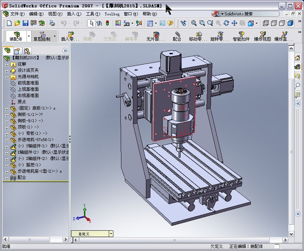Open a file with the Open folder icon
This screenshot has width=304, height=251.
tap(17, 23)
